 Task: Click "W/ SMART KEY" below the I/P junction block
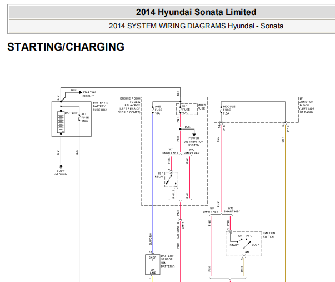pos(211,210)
